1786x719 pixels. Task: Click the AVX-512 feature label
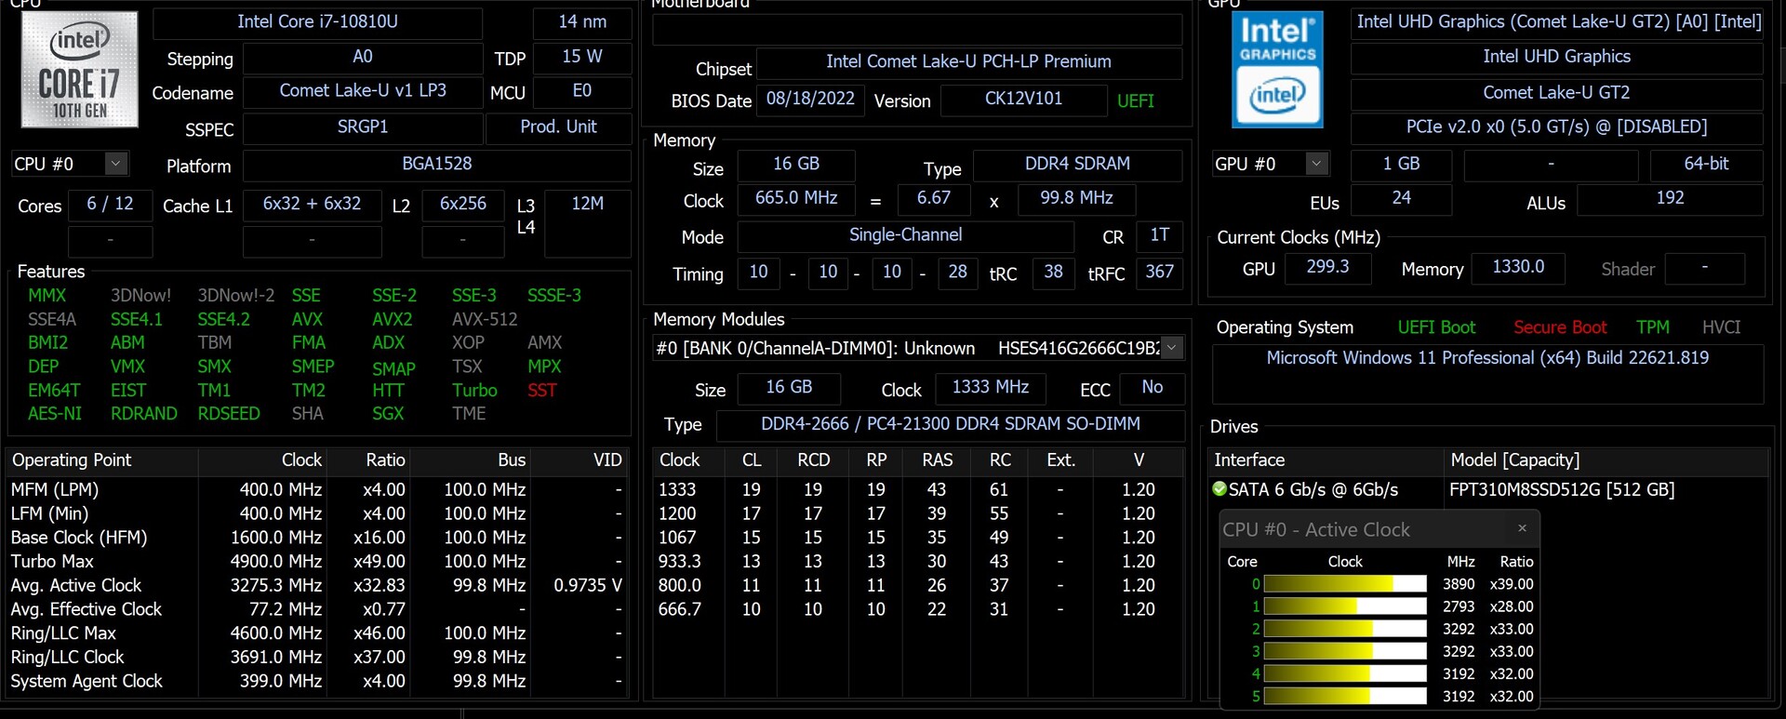485,319
